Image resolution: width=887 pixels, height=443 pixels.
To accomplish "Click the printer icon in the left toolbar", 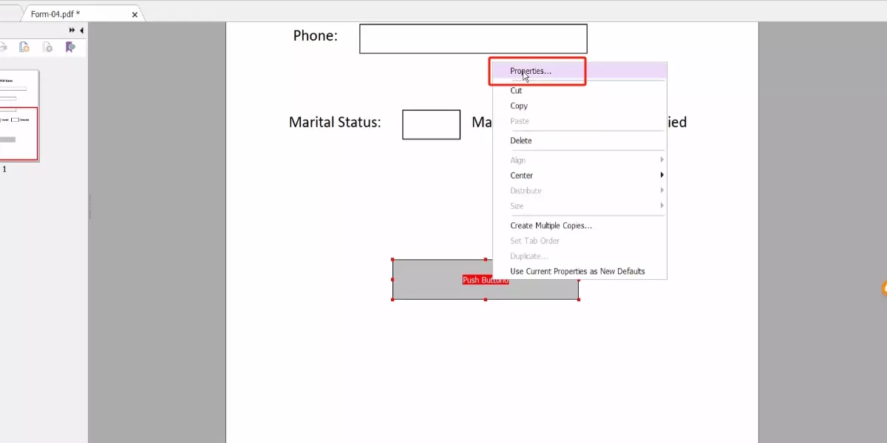I will pyautogui.click(x=4, y=47).
